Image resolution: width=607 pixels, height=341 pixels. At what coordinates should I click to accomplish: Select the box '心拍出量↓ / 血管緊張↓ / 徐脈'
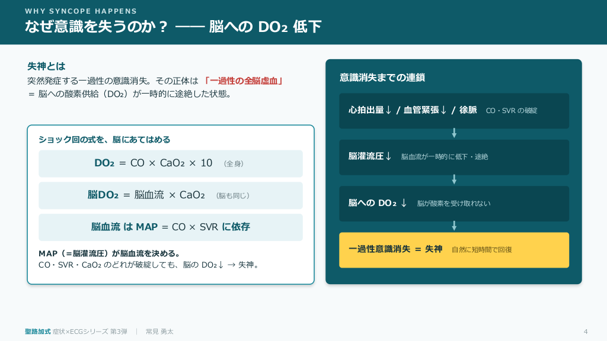[454, 111]
